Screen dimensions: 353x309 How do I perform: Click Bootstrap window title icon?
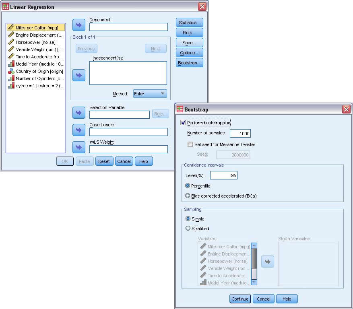click(x=180, y=109)
